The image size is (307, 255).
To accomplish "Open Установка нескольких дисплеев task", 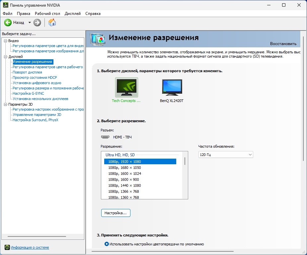I will (x=40, y=99).
